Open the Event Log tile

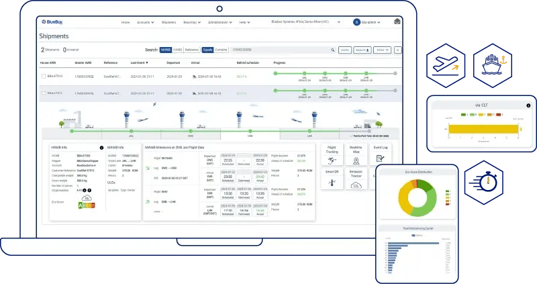click(x=380, y=154)
